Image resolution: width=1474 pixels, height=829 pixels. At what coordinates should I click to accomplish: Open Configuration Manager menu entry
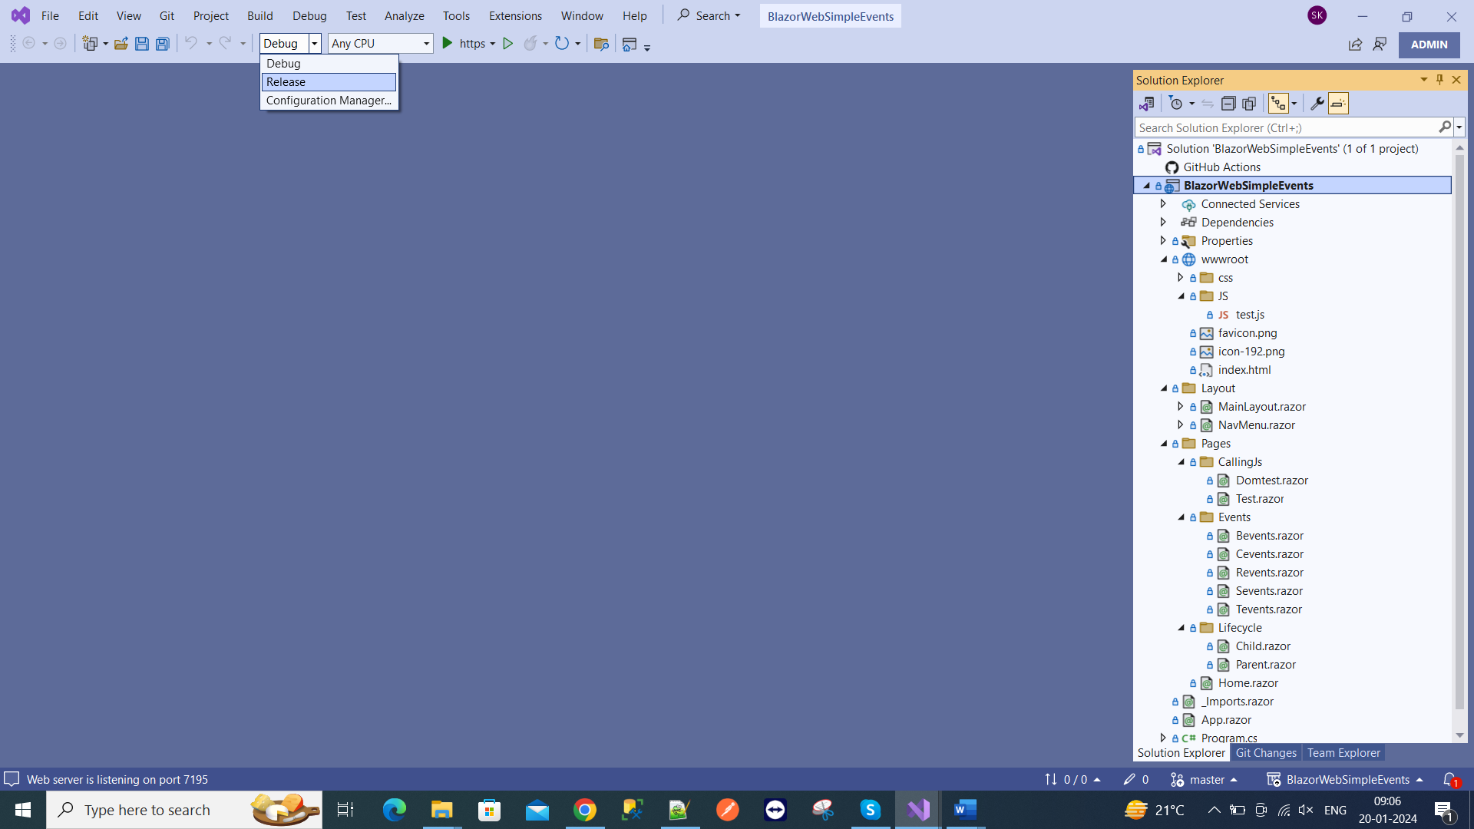(329, 101)
